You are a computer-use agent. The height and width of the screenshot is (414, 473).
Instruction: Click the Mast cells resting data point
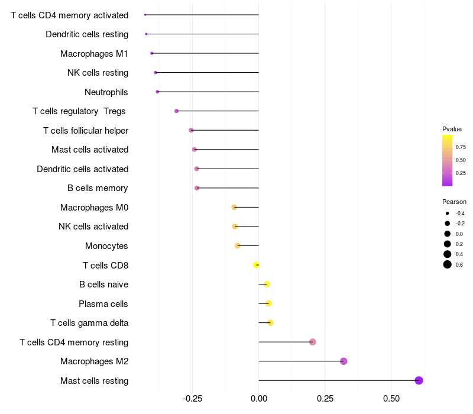point(419,380)
